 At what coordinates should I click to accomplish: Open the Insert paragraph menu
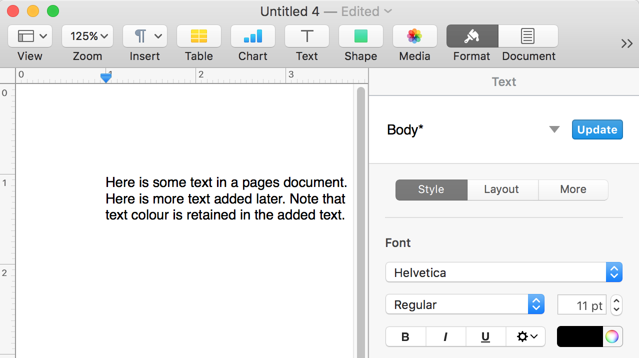pos(145,36)
